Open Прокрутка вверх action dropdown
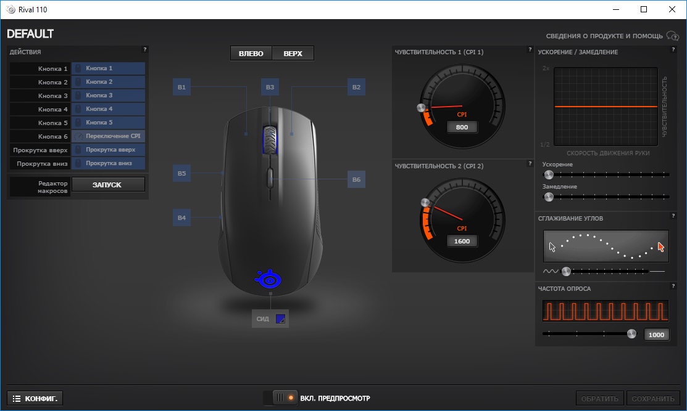 pyautogui.click(x=108, y=150)
